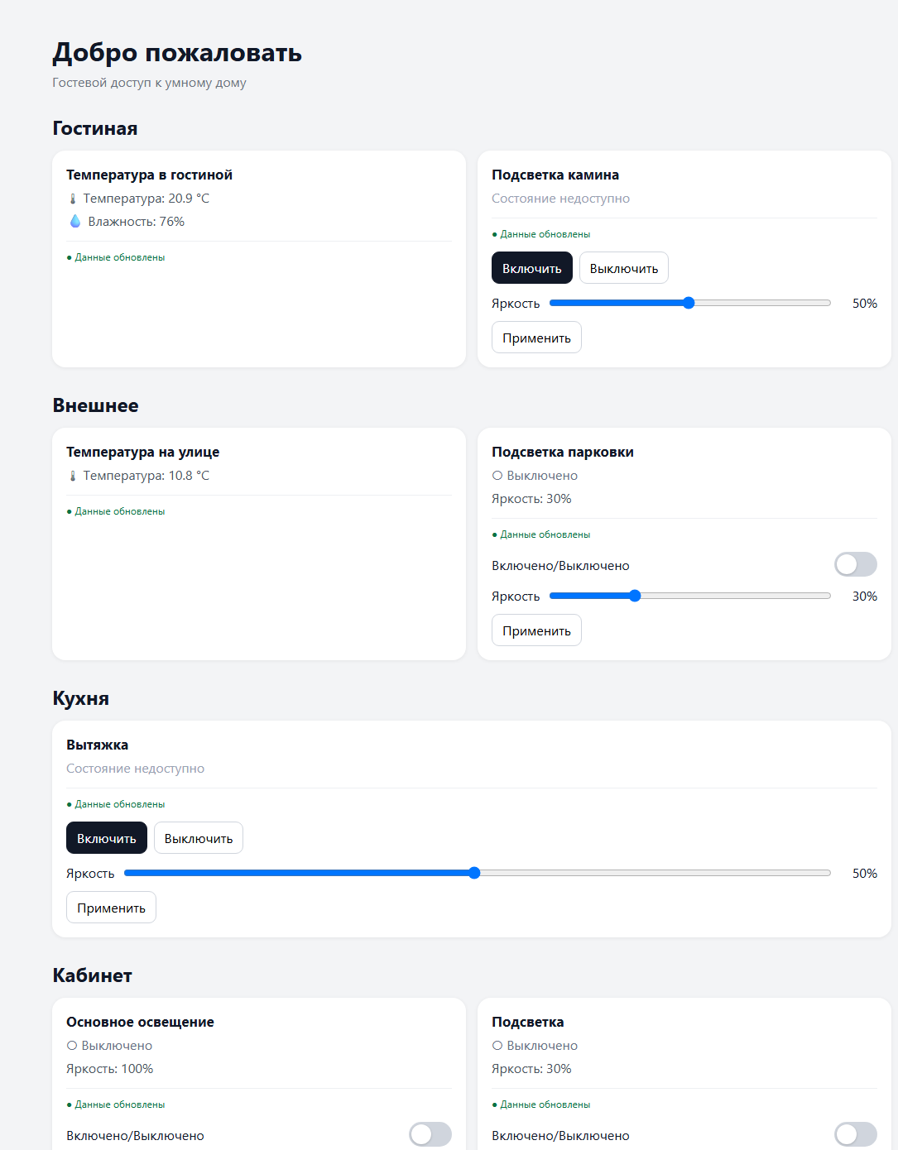Click the Подсветка камина brightness slider
This screenshot has height=1150, width=898.
point(690,303)
